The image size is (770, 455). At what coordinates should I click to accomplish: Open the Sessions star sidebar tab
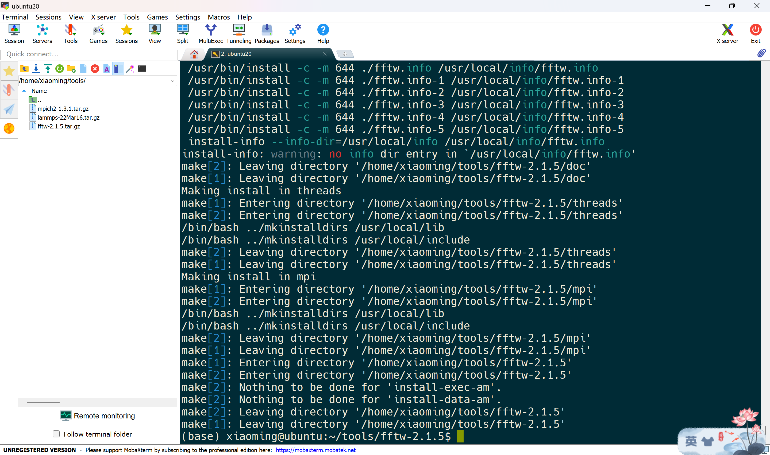point(9,71)
